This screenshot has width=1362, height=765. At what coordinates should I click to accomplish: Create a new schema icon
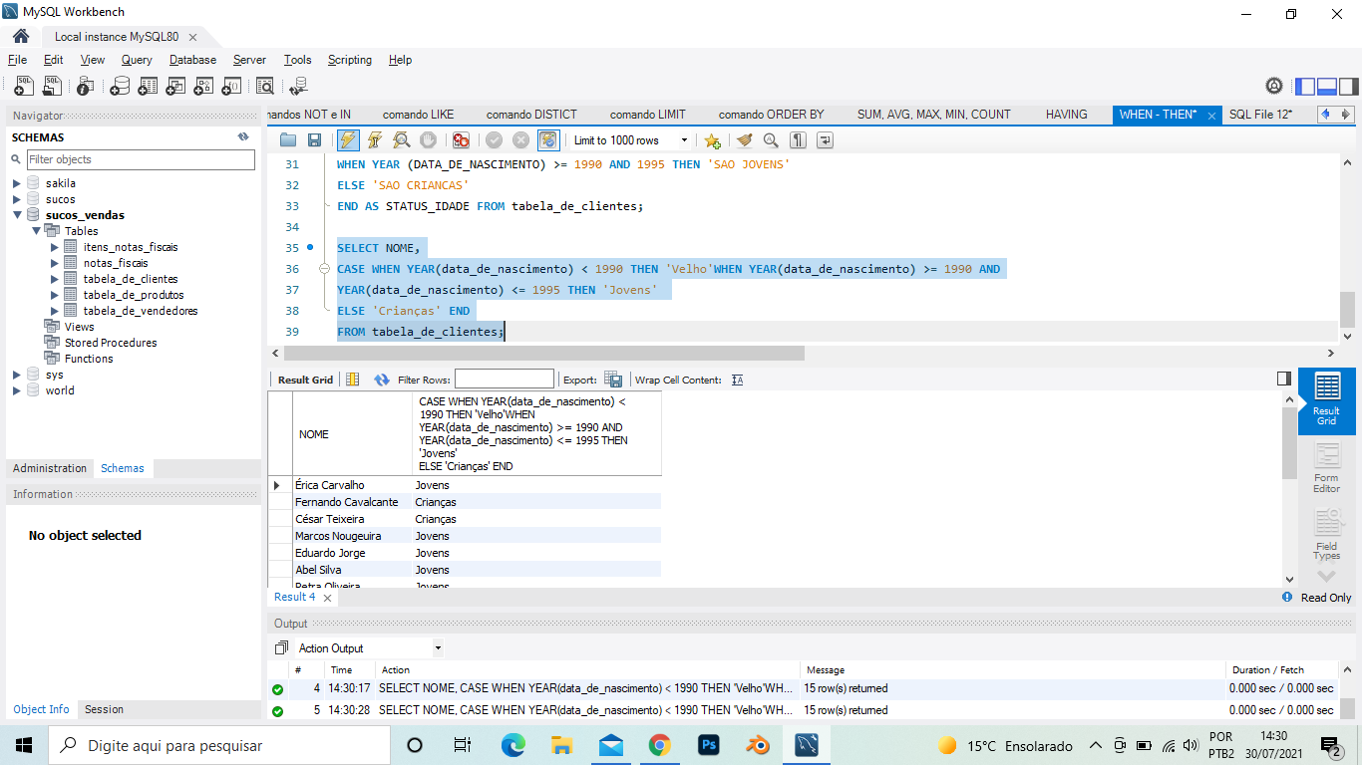120,86
